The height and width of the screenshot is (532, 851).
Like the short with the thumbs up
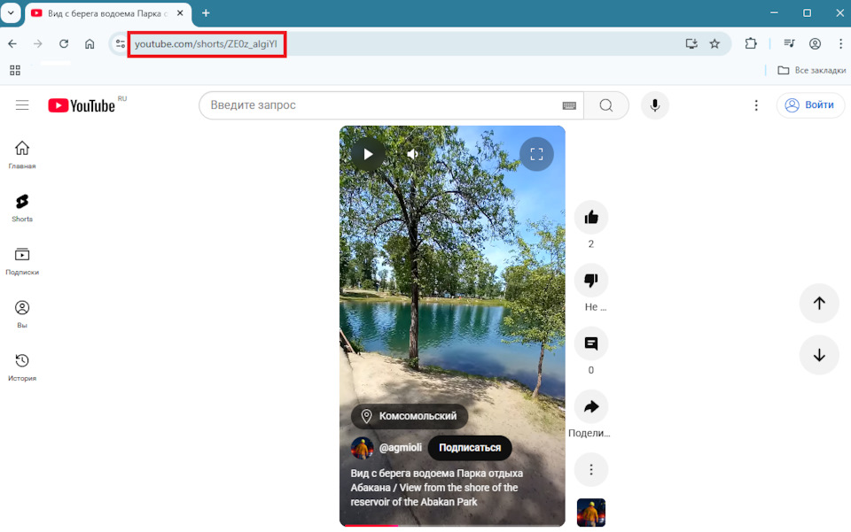[591, 218]
